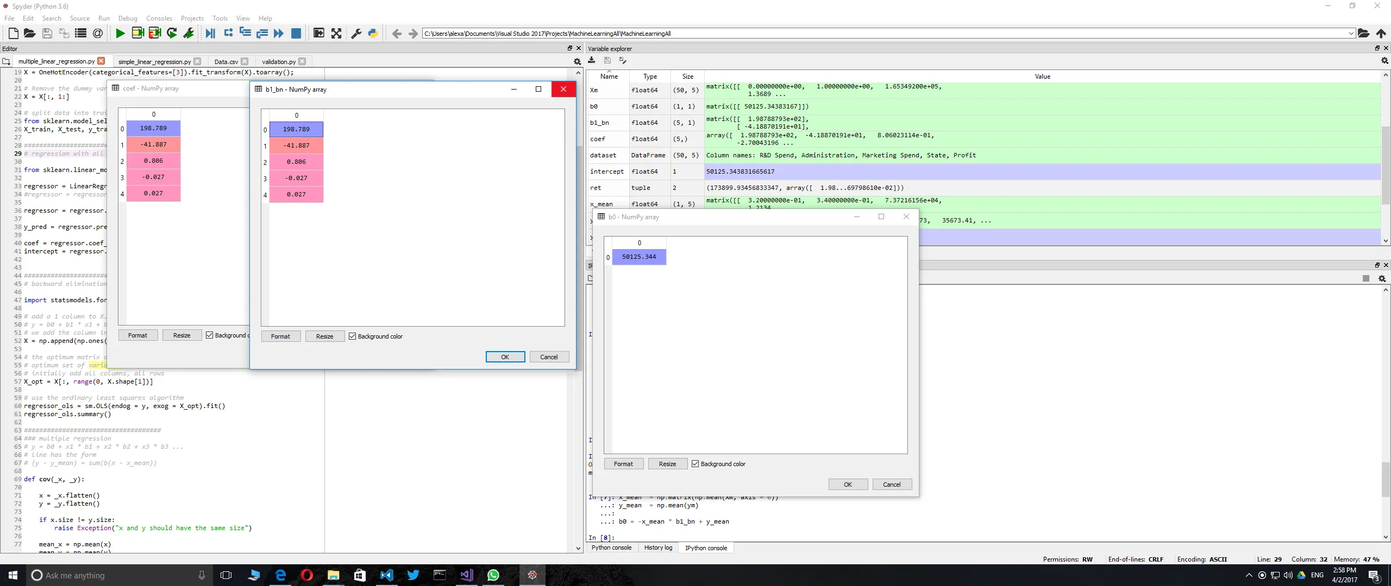Sort variables by Name column header
The height and width of the screenshot is (586, 1391).
point(609,77)
